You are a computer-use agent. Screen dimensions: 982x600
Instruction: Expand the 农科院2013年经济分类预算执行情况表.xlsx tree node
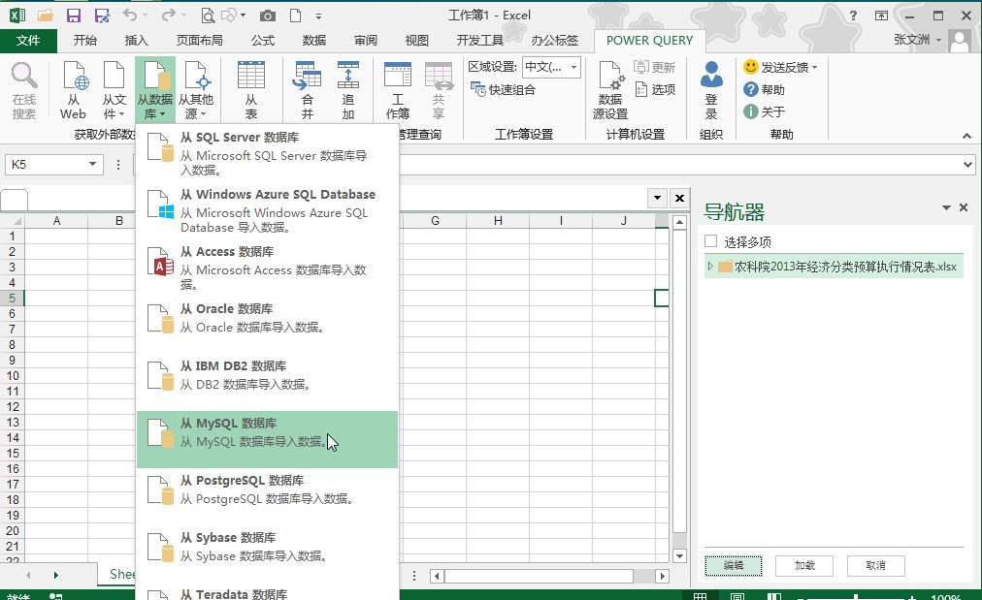tap(709, 267)
